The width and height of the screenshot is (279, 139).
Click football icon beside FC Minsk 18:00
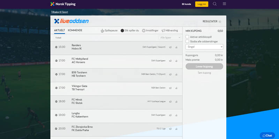click(x=56, y=101)
